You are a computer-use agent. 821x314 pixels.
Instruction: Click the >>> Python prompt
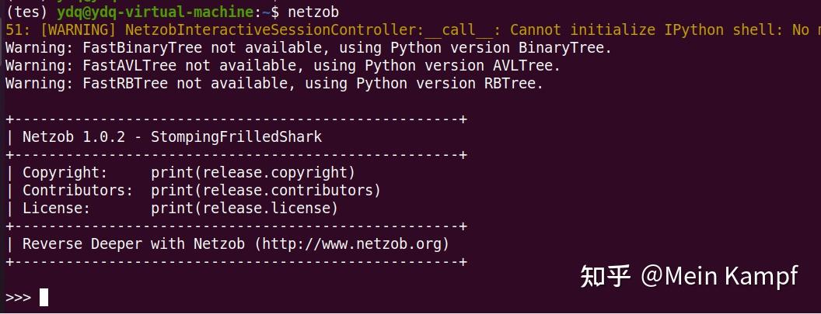[x=18, y=298]
